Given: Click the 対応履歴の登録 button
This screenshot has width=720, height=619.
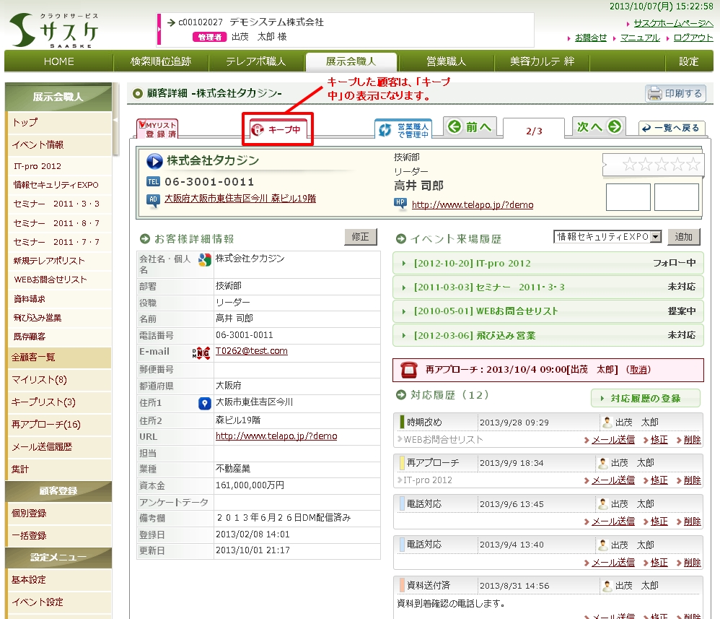Looking at the screenshot, I should 646,398.
